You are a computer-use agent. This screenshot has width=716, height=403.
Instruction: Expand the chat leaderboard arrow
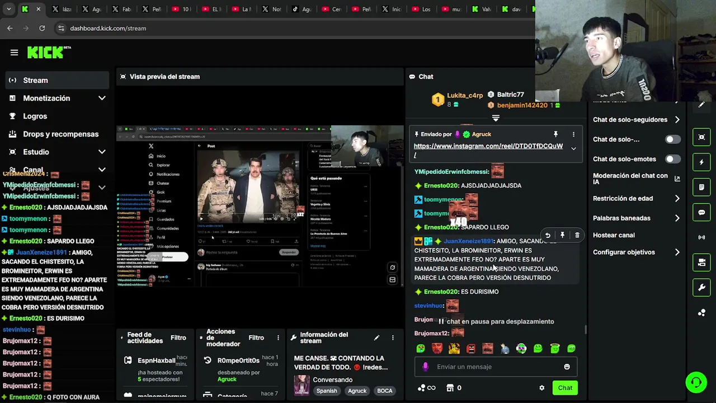[x=496, y=118]
